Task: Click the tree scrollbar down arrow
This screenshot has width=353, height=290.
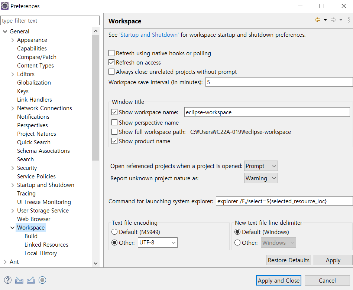Action: pos(95,263)
